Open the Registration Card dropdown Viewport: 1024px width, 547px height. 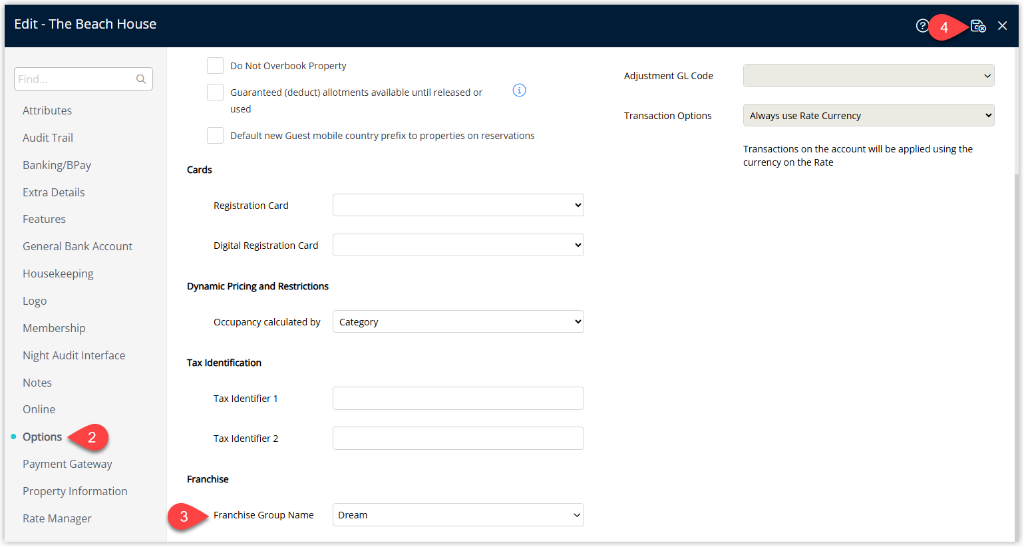coord(458,205)
